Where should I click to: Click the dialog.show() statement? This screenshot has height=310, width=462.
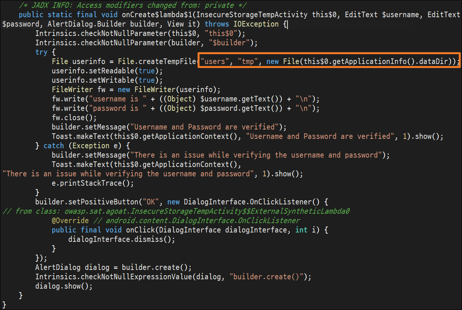click(64, 286)
